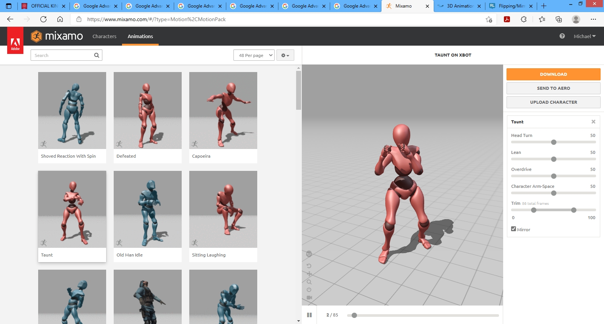The image size is (604, 324).
Task: Reload the browser page
Action: coord(43,19)
